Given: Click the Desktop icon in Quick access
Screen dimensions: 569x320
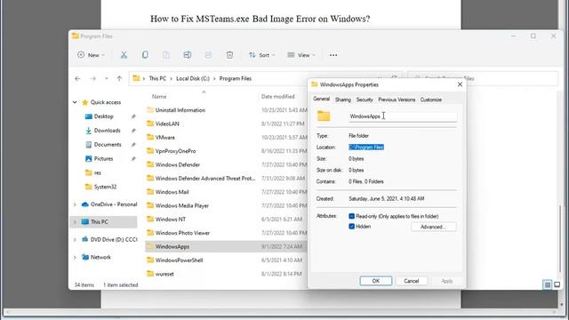Looking at the screenshot, I should coord(88,116).
